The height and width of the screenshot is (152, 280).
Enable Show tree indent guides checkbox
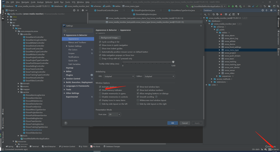100,48
